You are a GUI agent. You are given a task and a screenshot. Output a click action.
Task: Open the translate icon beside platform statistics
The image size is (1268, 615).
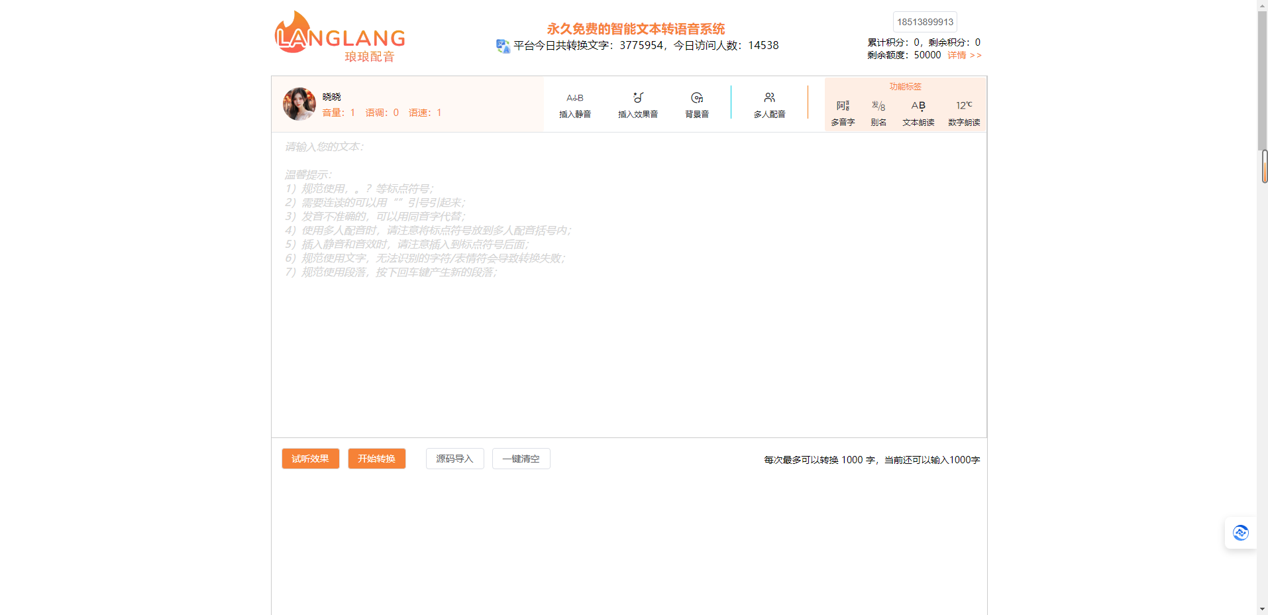(x=503, y=46)
